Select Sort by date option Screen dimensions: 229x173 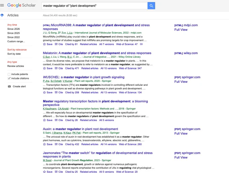[x=14, y=54]
